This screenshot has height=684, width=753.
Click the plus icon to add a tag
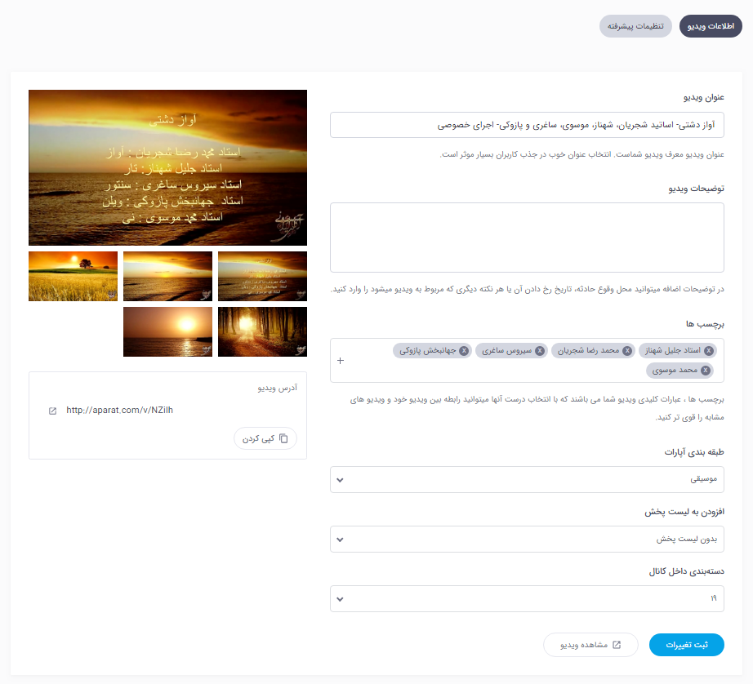[x=341, y=360]
